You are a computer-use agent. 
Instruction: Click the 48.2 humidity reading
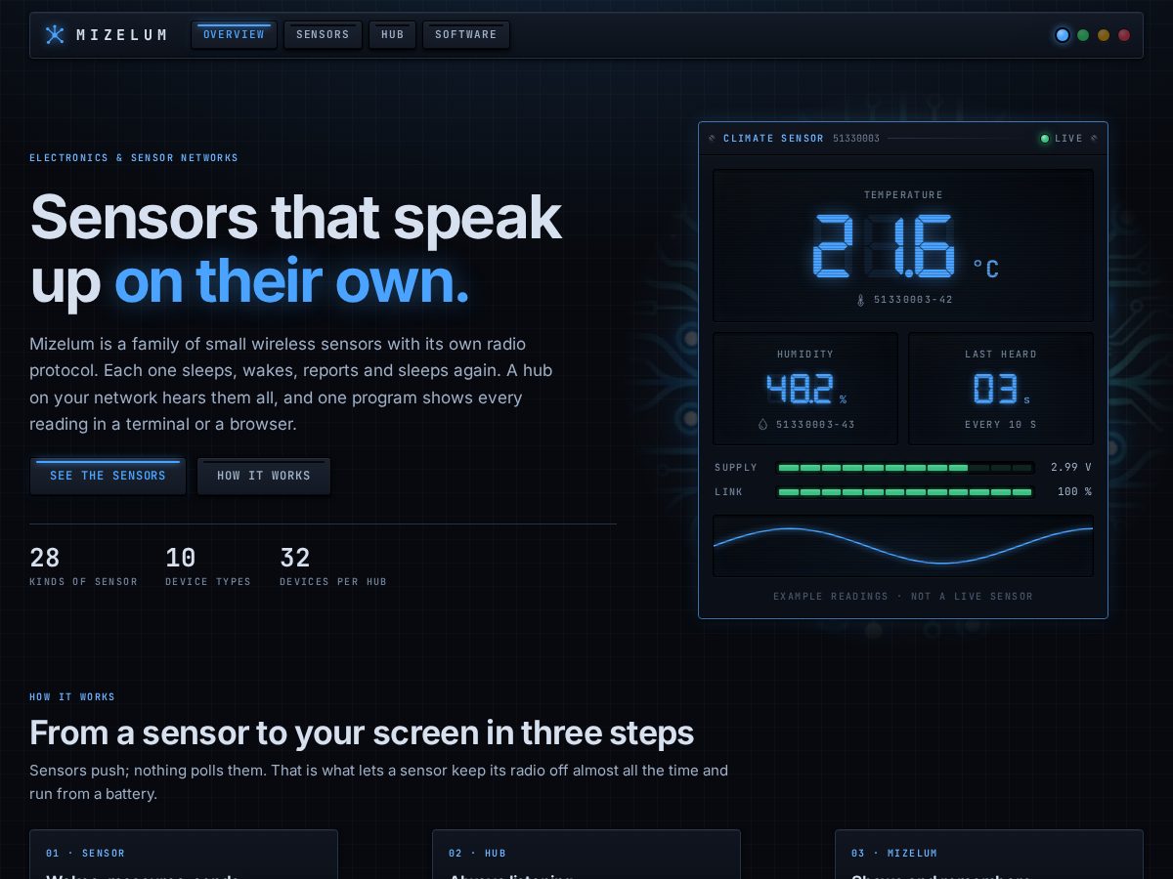point(800,389)
